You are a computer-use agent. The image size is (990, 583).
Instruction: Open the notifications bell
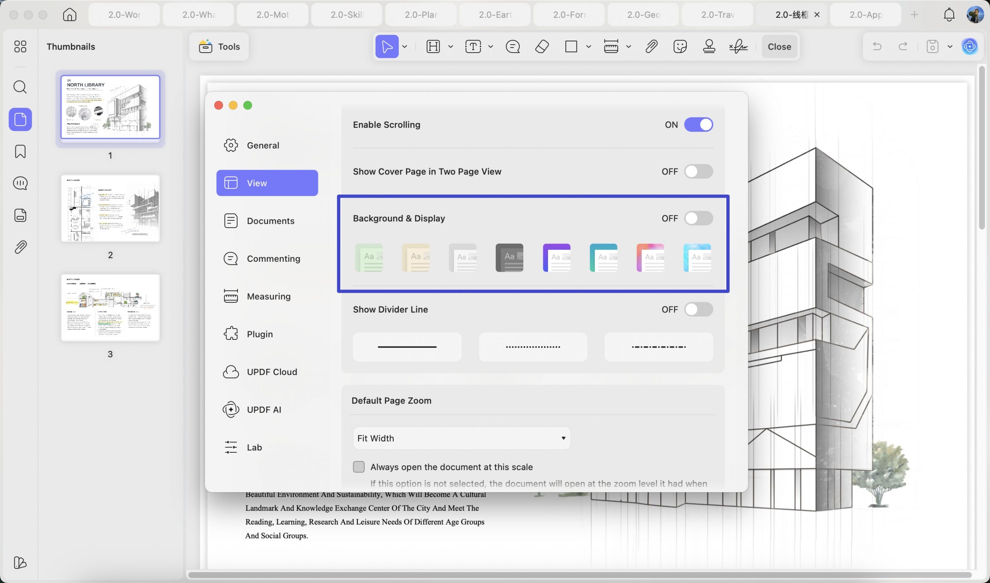(949, 15)
